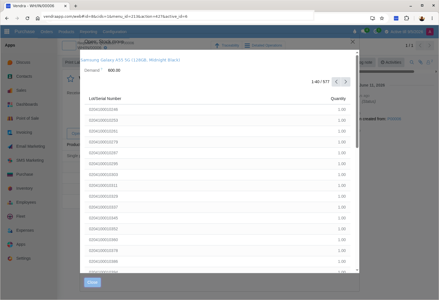Image resolution: width=439 pixels, height=300 pixels.
Task: Select serial number row 0204100010303
Action: point(217,175)
